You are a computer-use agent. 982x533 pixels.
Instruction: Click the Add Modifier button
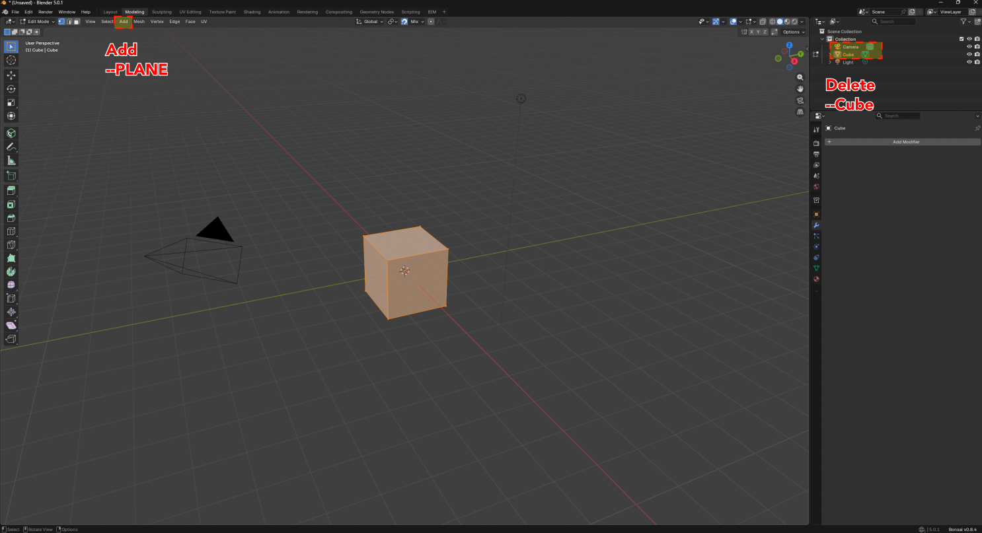point(902,142)
